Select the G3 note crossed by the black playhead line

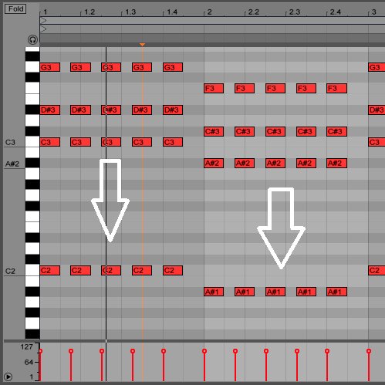tap(111, 67)
